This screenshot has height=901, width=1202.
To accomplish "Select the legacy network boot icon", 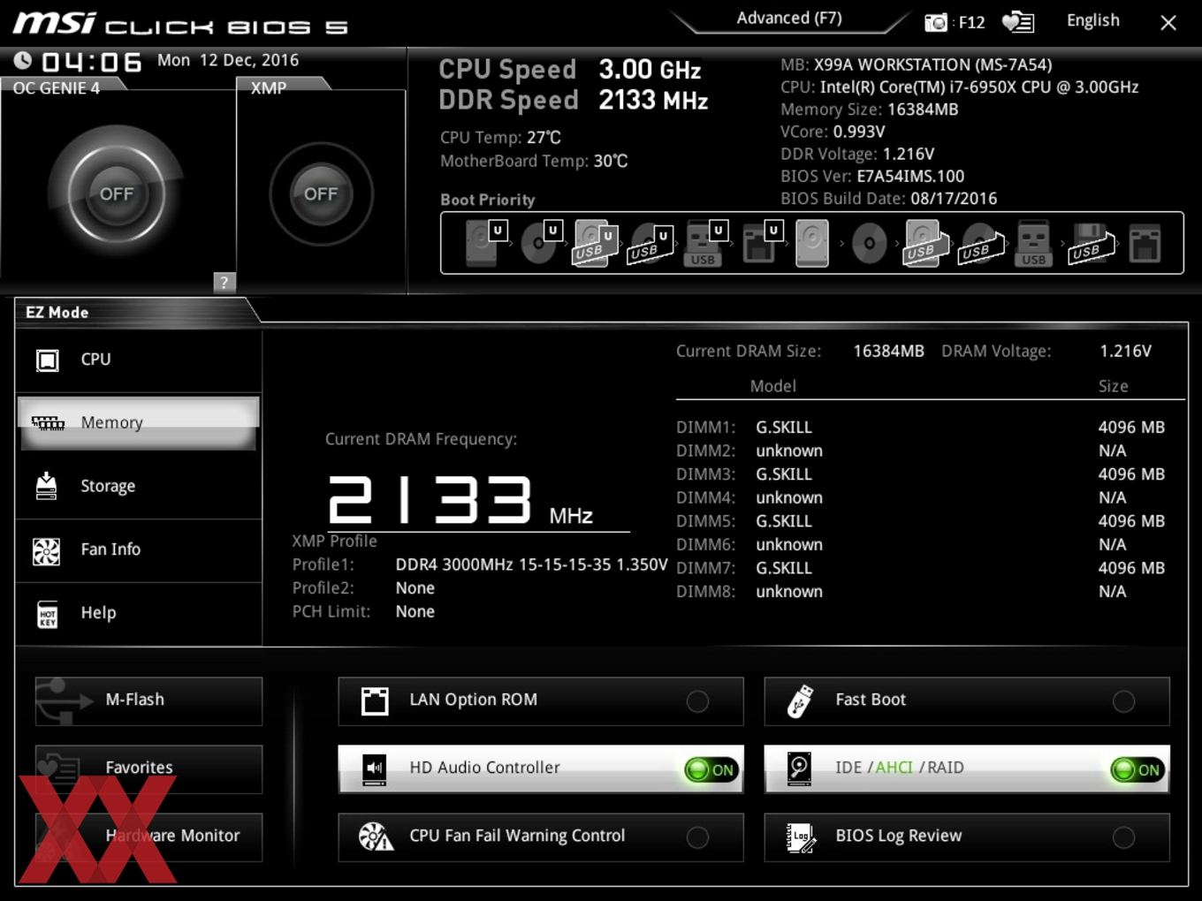I will coord(1145,243).
